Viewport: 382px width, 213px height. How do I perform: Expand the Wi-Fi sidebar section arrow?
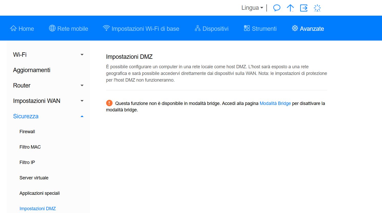(x=82, y=55)
